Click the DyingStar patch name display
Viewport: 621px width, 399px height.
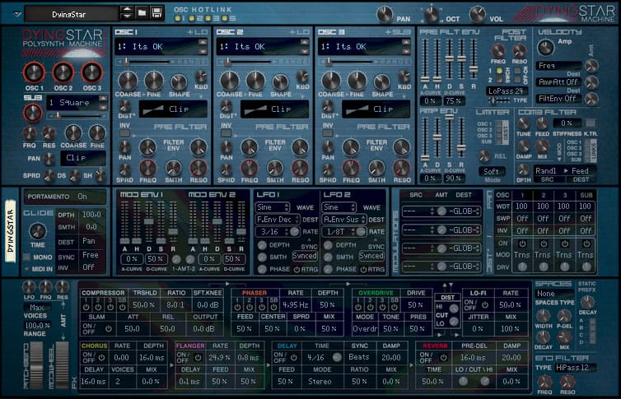tap(72, 14)
